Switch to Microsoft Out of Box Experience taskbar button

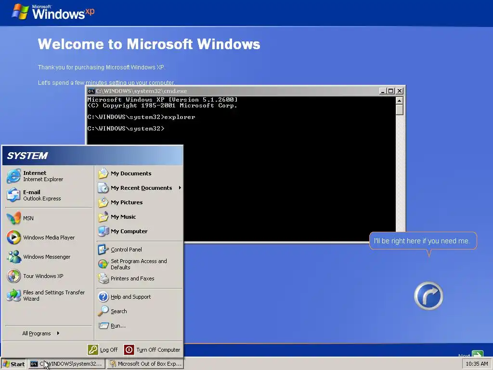[145, 364]
